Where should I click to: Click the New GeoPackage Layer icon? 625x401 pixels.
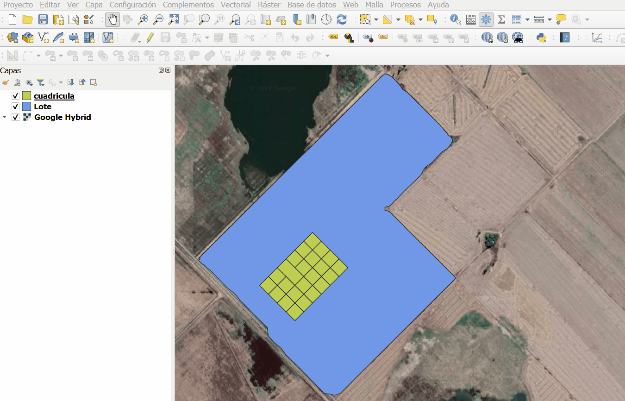(x=28, y=38)
